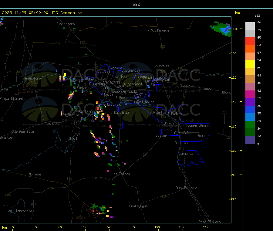Screen dimensions: 273x231
Task: Click the Salinas location label
Action: 53,123
